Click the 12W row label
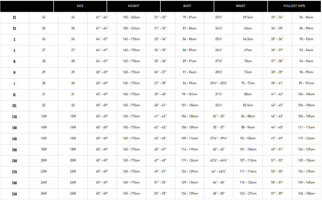The height and width of the screenshot is (200, 322). (x=14, y=117)
